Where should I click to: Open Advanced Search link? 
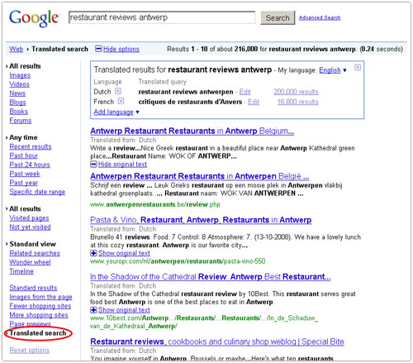(320, 17)
